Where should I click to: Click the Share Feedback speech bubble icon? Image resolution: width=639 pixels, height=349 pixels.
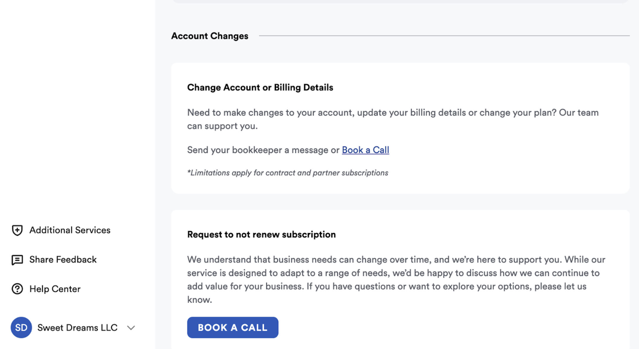17,260
